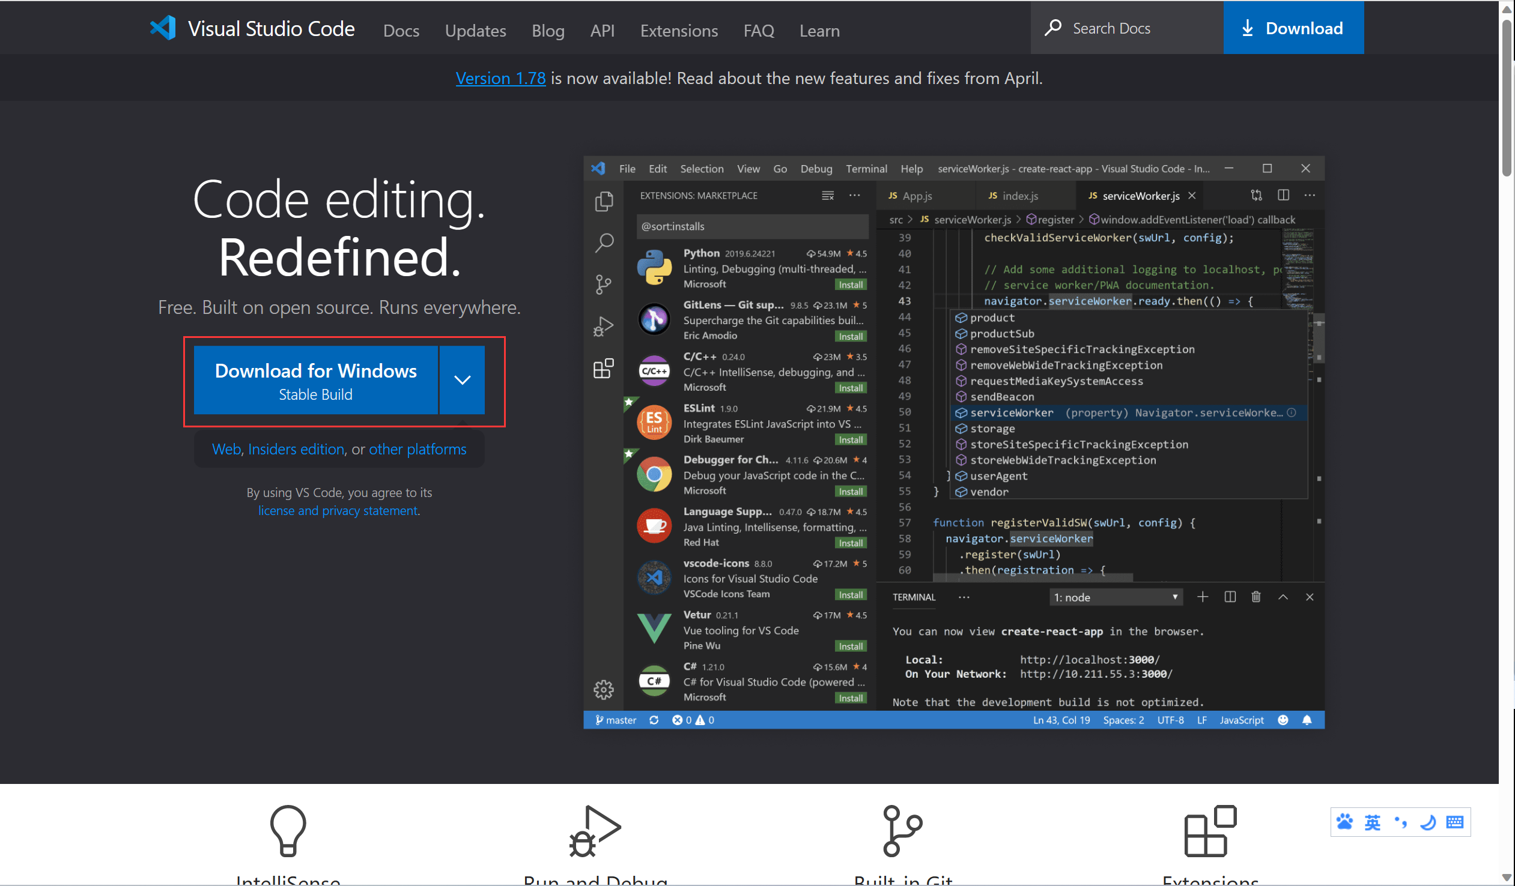Image resolution: width=1515 pixels, height=886 pixels.
Task: Open the license and privacy statement link
Action: point(338,511)
